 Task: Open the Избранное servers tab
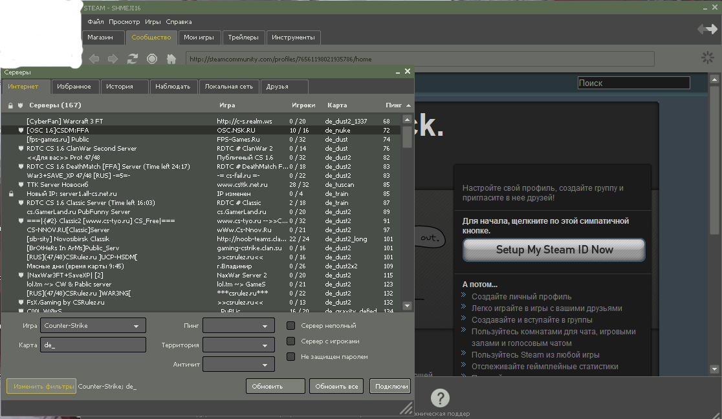coord(74,87)
